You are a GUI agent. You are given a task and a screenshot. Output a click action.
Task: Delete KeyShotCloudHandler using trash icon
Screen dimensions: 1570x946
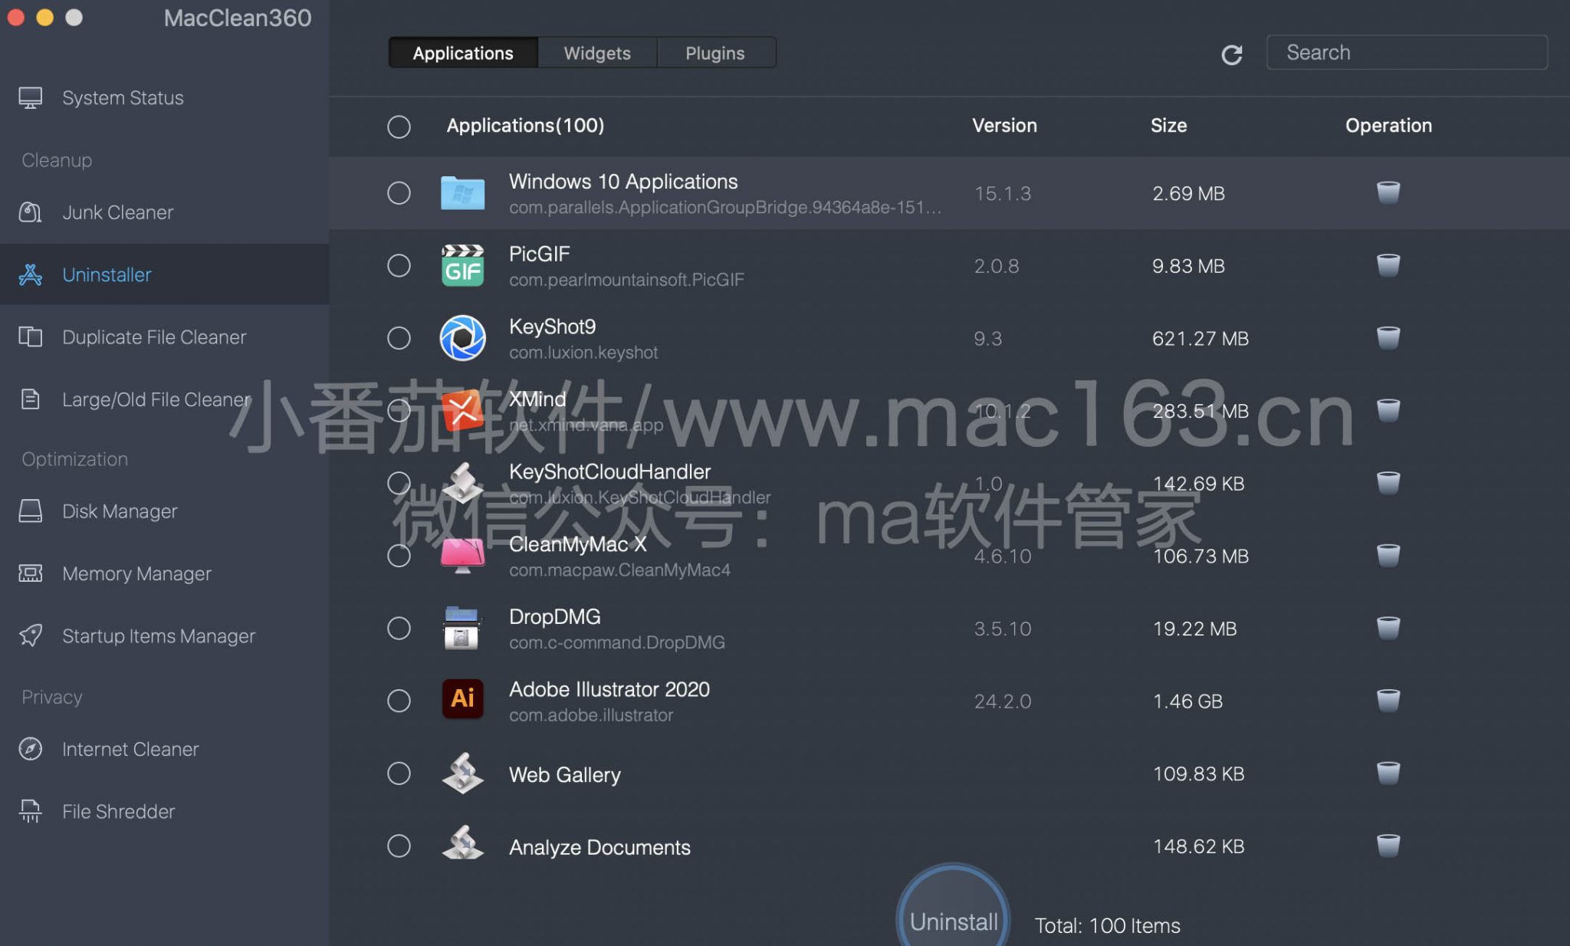[1388, 482]
